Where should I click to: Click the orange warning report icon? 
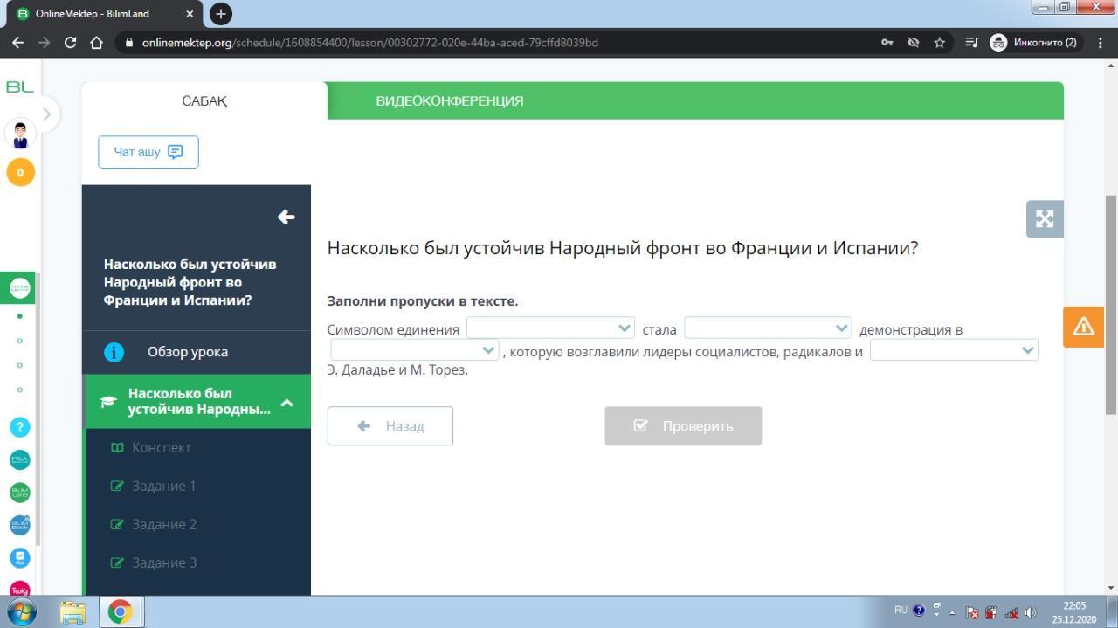coord(1083,327)
